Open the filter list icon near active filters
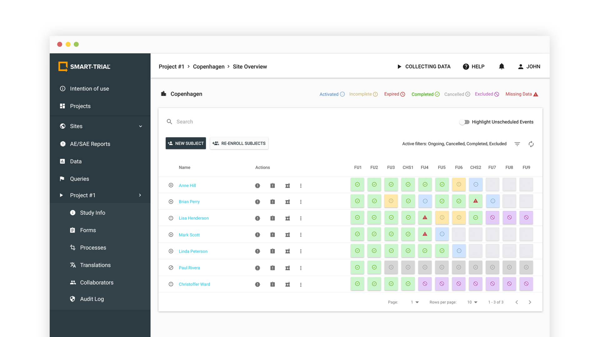This screenshot has width=600, height=337. (x=517, y=144)
